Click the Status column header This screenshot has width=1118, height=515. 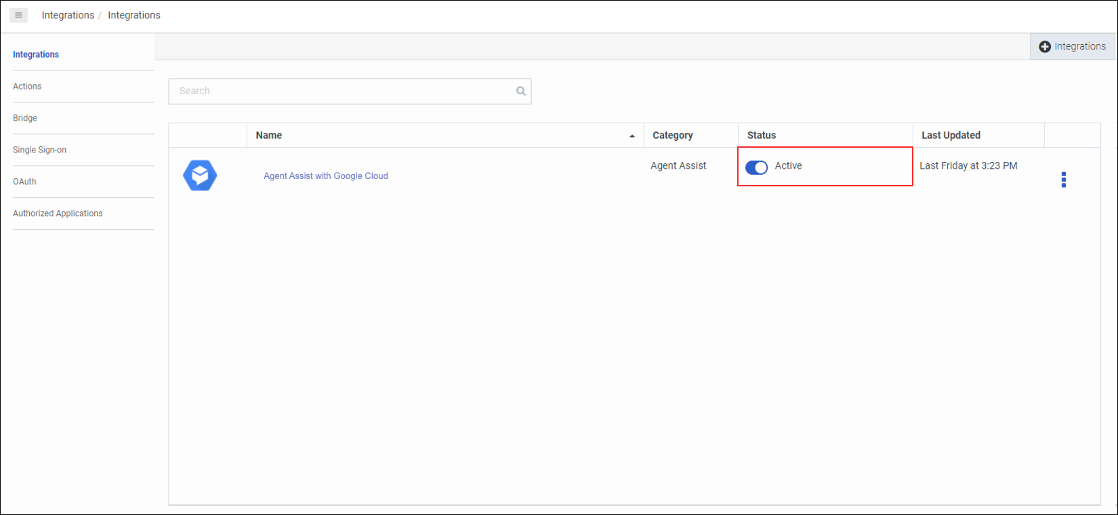tap(761, 136)
